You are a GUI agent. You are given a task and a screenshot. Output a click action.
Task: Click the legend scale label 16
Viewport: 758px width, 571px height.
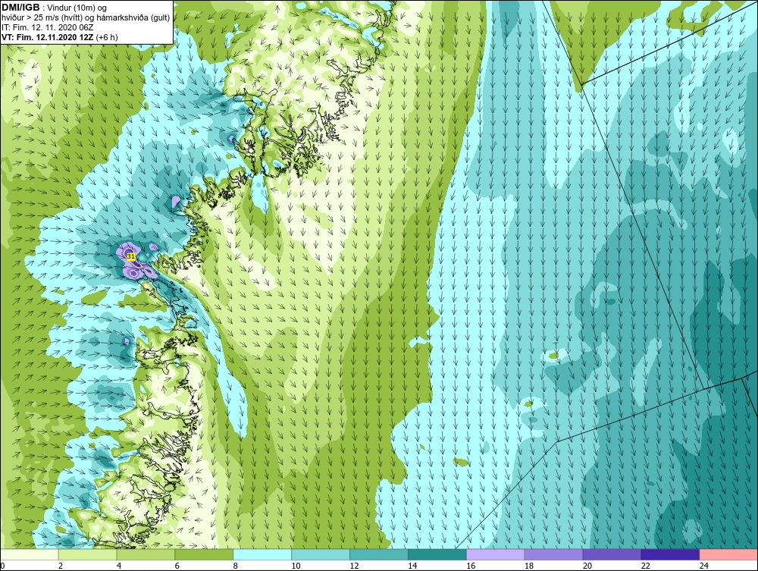pyautogui.click(x=471, y=566)
